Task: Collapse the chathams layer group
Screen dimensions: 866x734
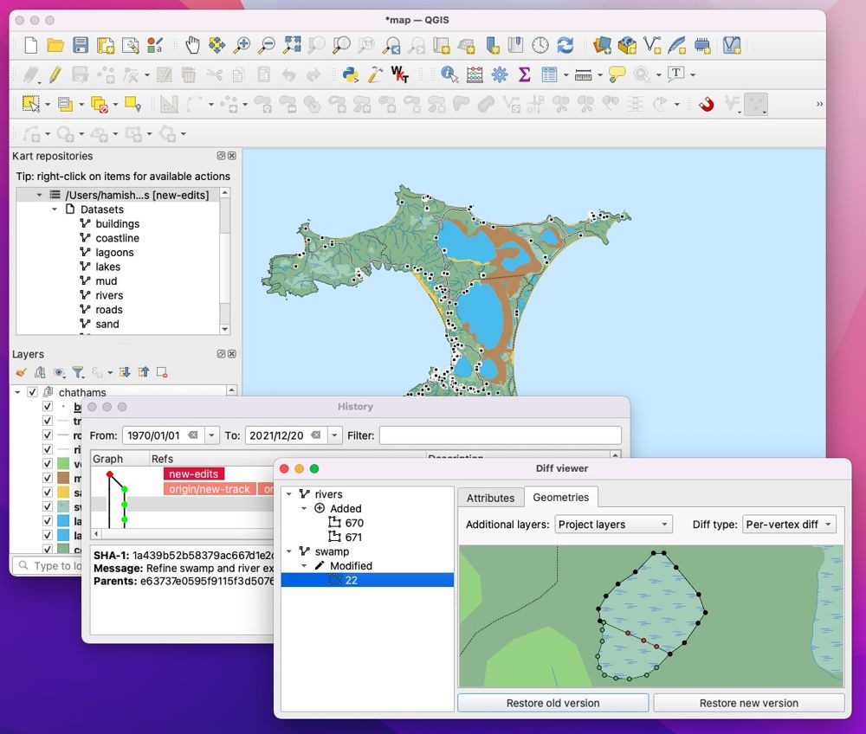Action: tap(17, 392)
